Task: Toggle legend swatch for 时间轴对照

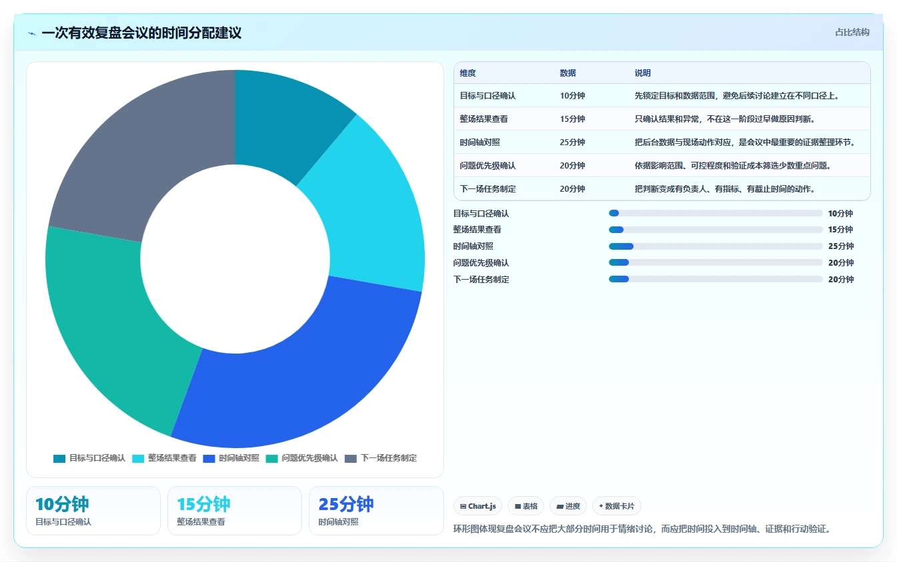Action: click(209, 458)
